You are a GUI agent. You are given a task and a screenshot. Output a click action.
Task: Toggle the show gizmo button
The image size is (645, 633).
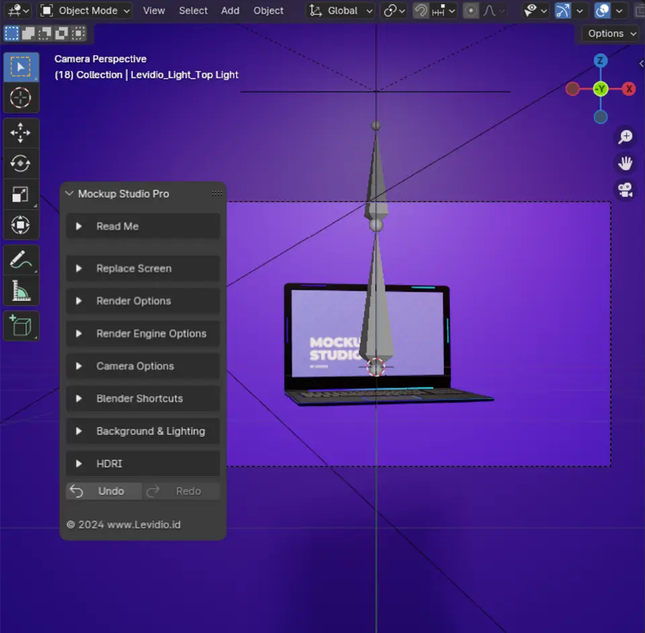click(x=563, y=11)
